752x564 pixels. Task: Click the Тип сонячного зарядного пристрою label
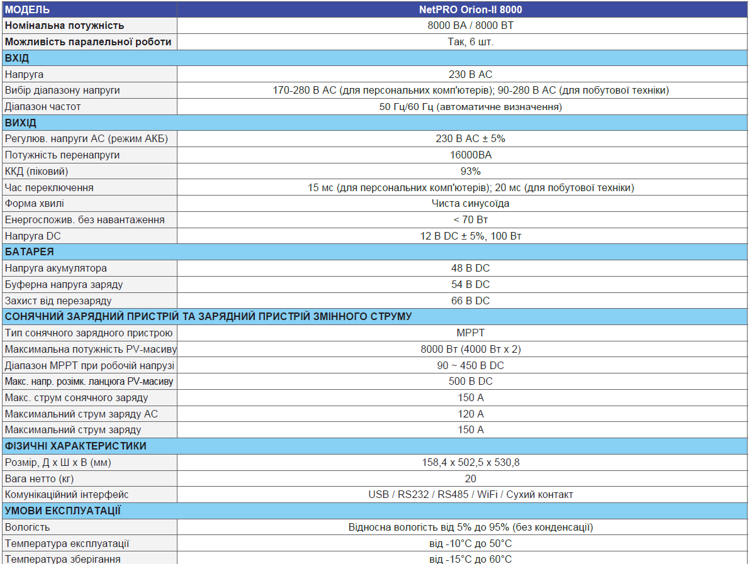coord(89,333)
